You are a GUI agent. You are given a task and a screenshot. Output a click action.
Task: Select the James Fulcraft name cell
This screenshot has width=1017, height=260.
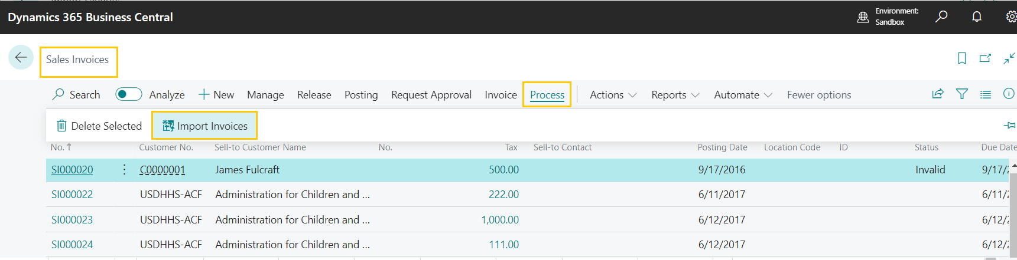[247, 170]
